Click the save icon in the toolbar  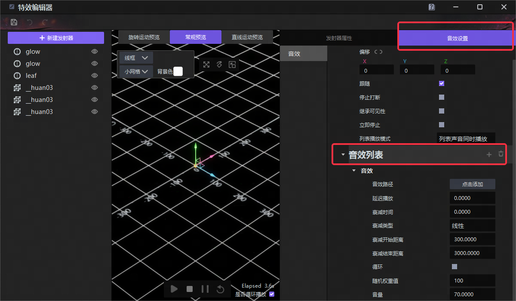coord(14,22)
